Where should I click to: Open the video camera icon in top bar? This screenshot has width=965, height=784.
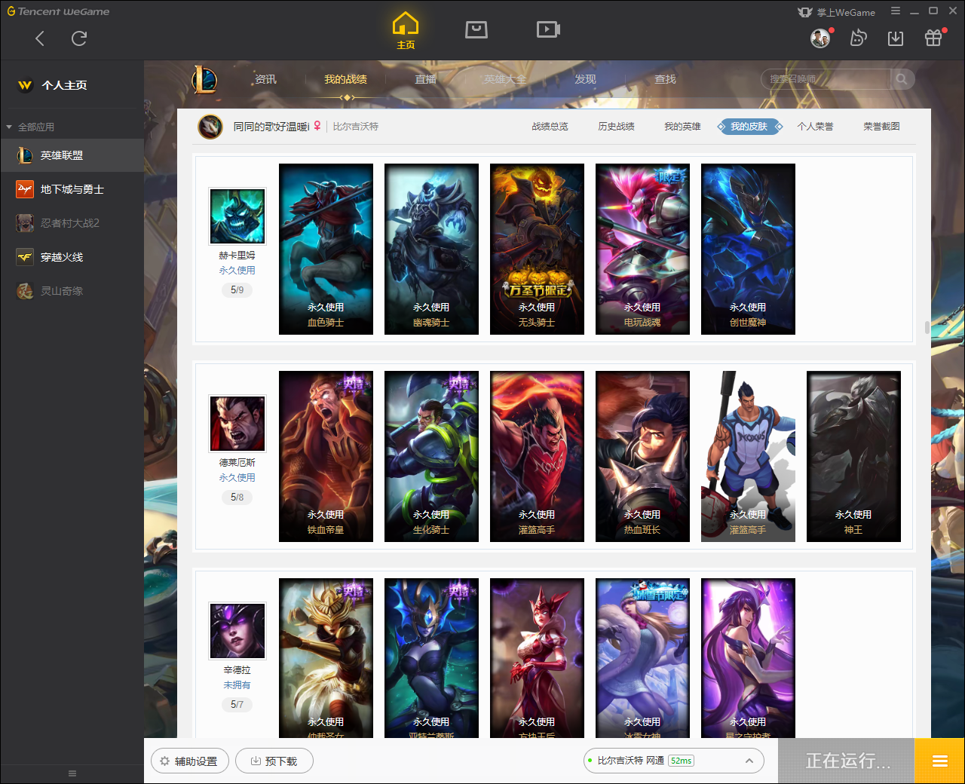(x=548, y=29)
